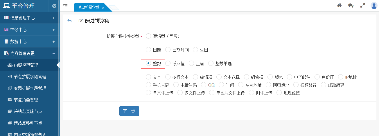
Task: Select the 视频路径 radio option
Action: click(296, 85)
